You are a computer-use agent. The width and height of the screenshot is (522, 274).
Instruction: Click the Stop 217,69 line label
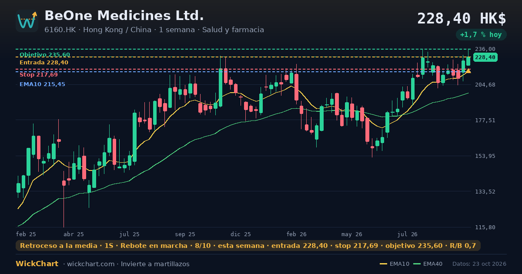pos(39,75)
